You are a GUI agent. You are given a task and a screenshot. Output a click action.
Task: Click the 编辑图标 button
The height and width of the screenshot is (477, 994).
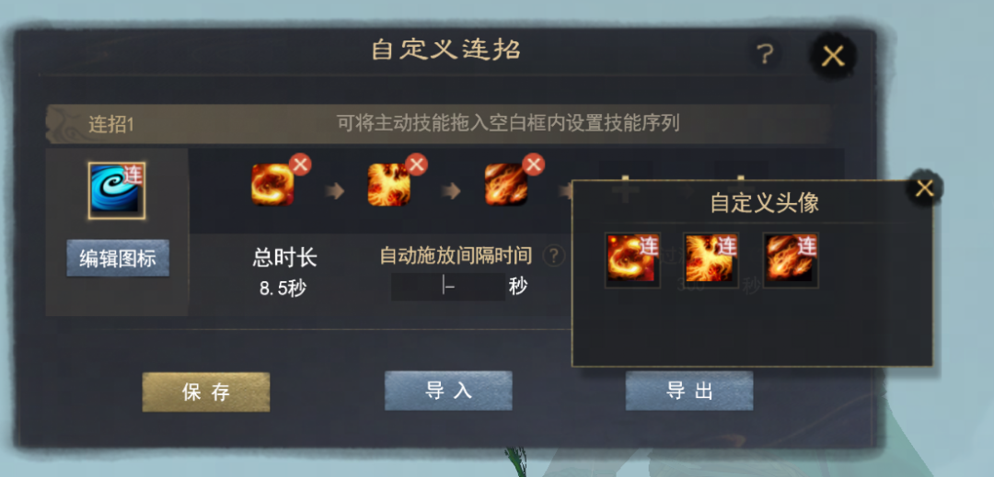pyautogui.click(x=118, y=258)
